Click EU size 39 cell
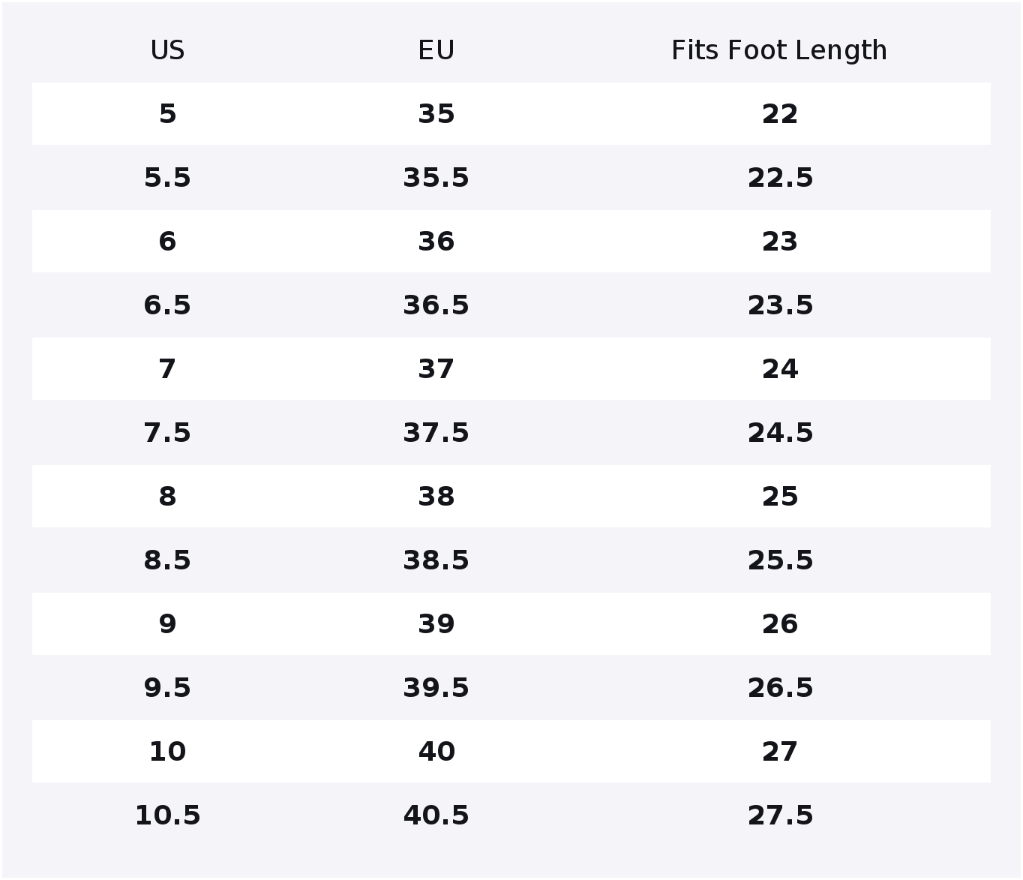Screen dimensions: 1023x880 436,624
